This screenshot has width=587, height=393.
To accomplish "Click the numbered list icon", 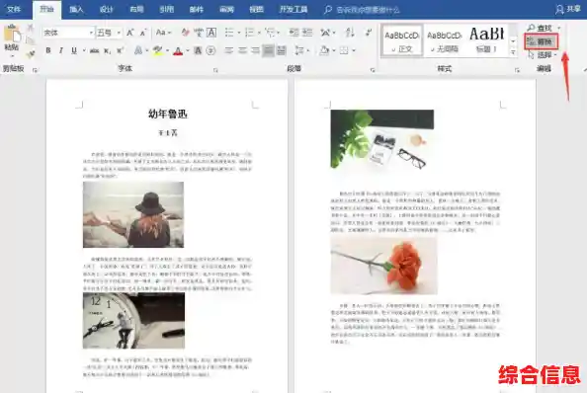I will [249, 33].
